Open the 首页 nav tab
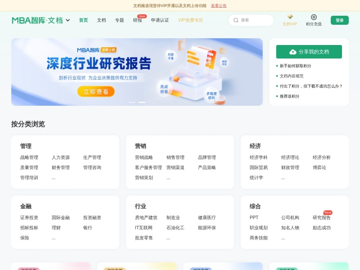The image size is (360, 270). (83, 20)
